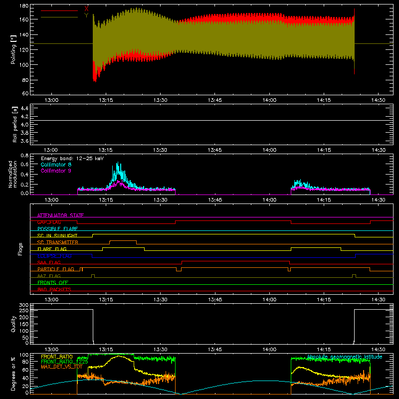Select the Energy band: 12-25 keV text
The image size is (399, 399).
pyautogui.click(x=72, y=159)
